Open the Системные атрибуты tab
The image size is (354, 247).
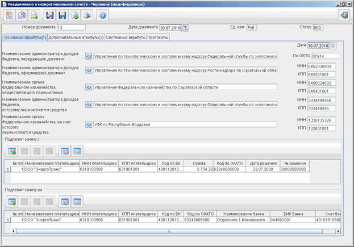126,37
